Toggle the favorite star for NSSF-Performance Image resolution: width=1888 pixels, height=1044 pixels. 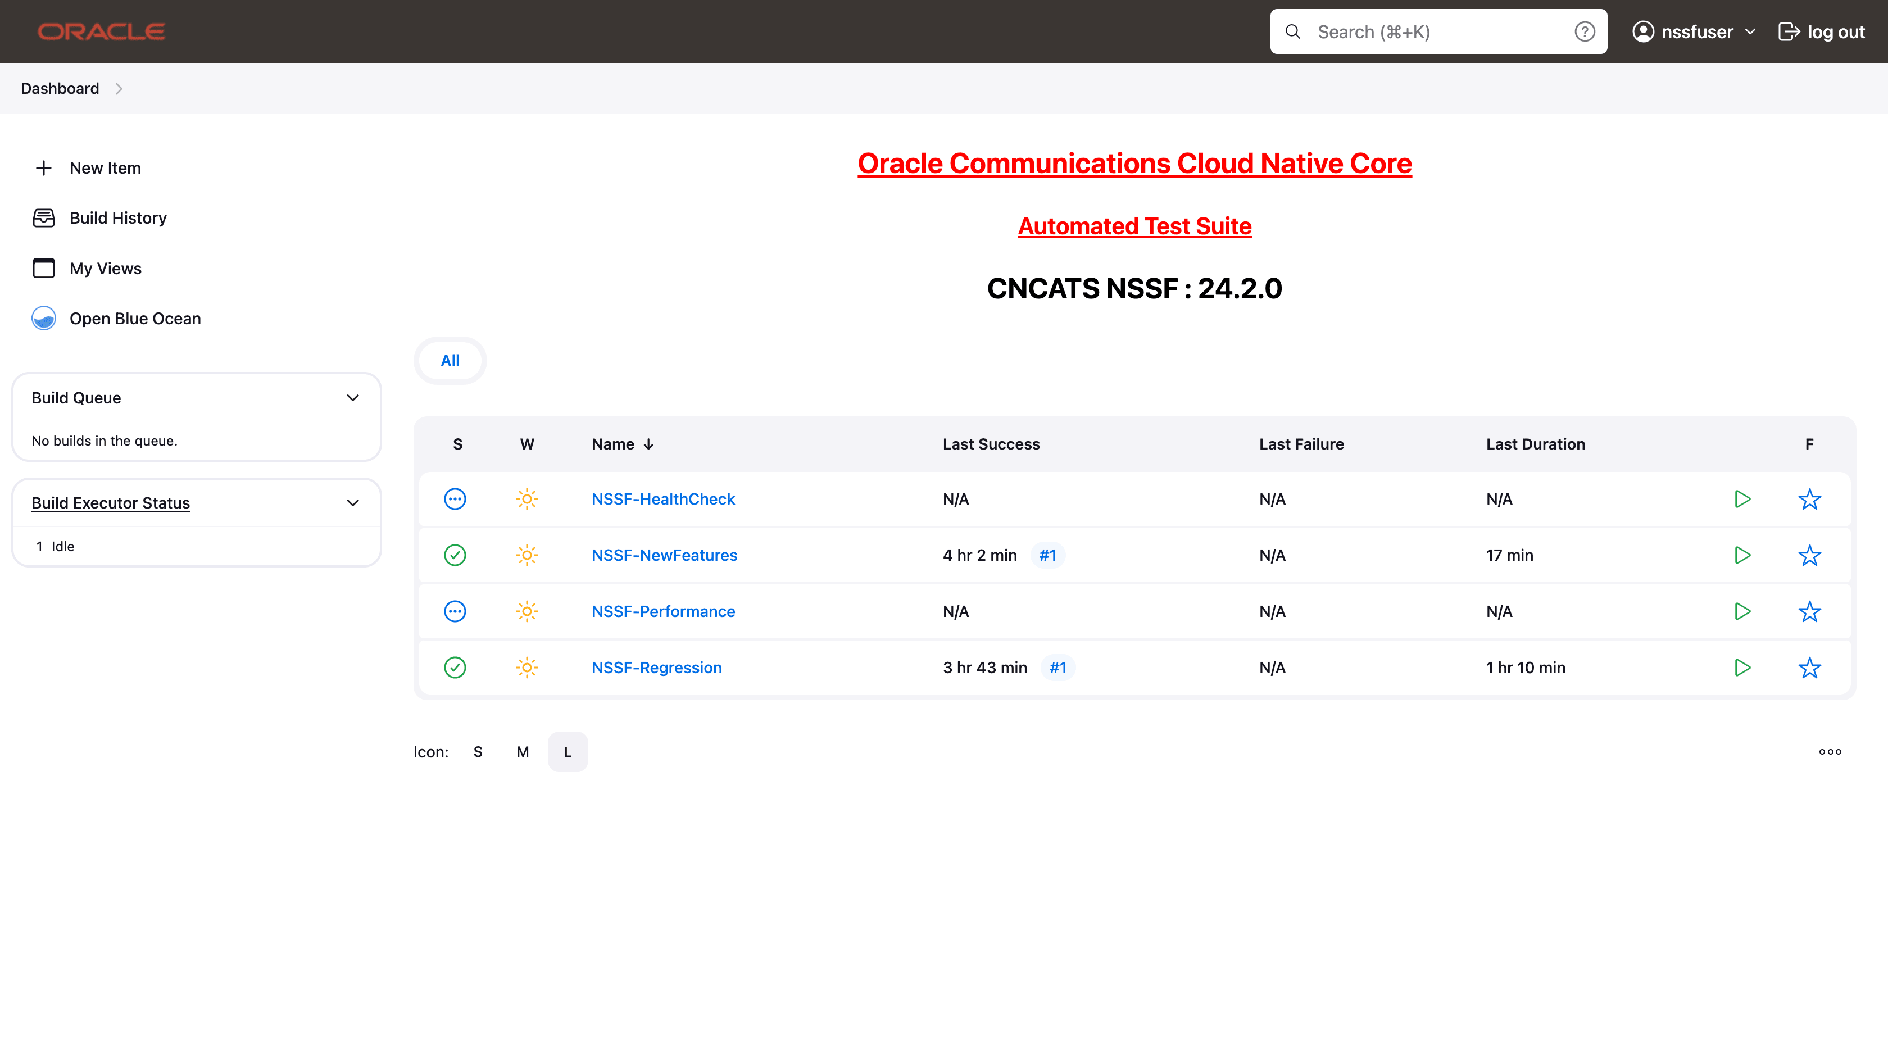[1809, 611]
